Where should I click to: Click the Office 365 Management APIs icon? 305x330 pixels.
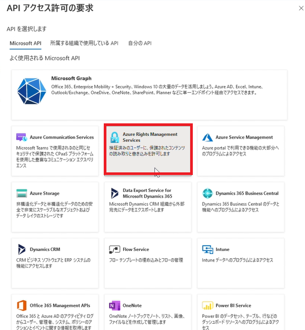point(22,305)
